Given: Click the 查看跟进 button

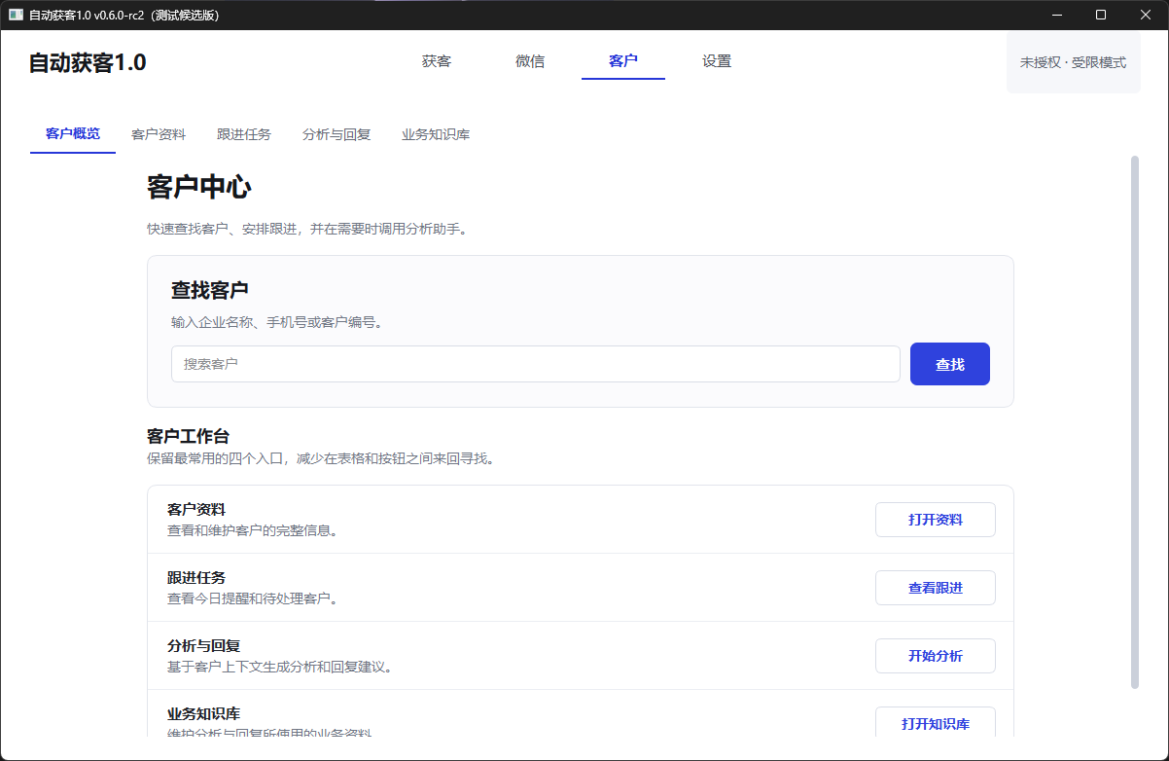Looking at the screenshot, I should click(936, 588).
